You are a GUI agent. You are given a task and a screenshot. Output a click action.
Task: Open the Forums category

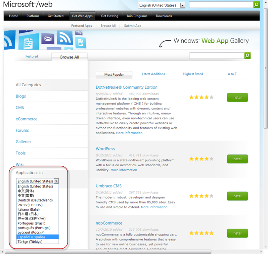[22, 130]
